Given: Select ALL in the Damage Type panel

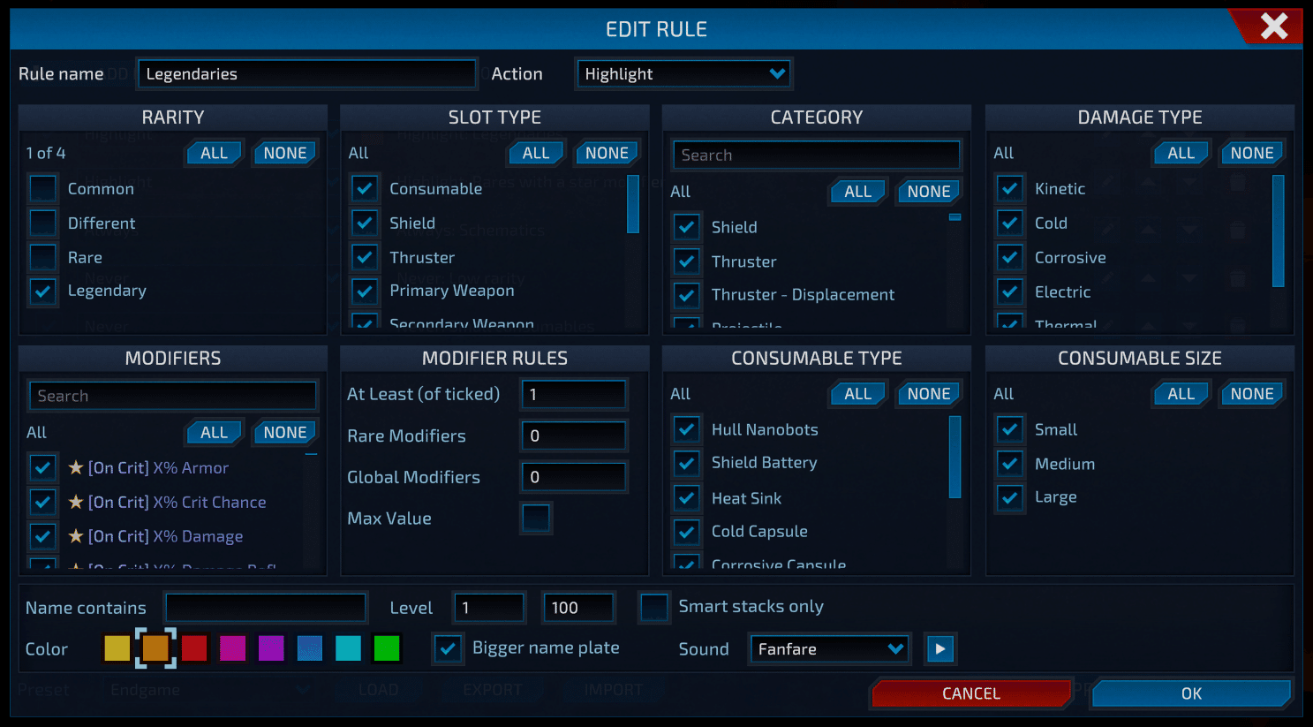Looking at the screenshot, I should [x=1181, y=153].
